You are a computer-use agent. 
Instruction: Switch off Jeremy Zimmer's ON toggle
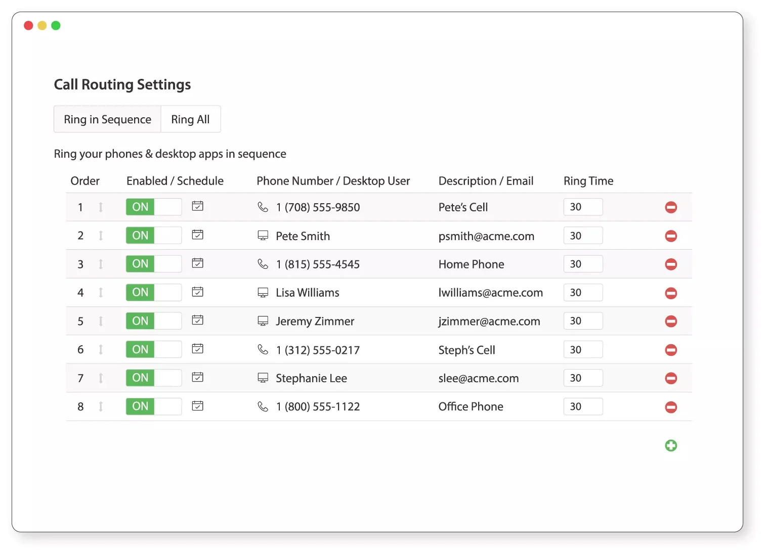[x=154, y=321]
